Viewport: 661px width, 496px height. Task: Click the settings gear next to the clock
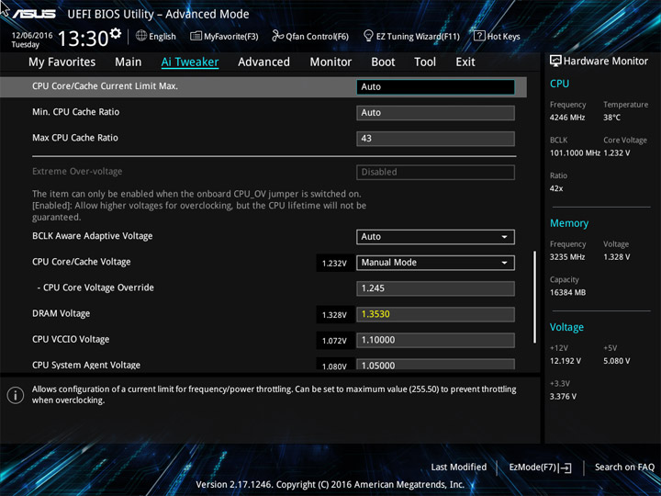(x=115, y=33)
